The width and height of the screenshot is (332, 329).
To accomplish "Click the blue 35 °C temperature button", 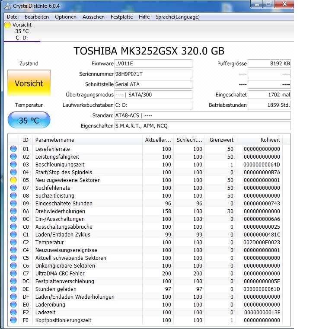I will [29, 120].
